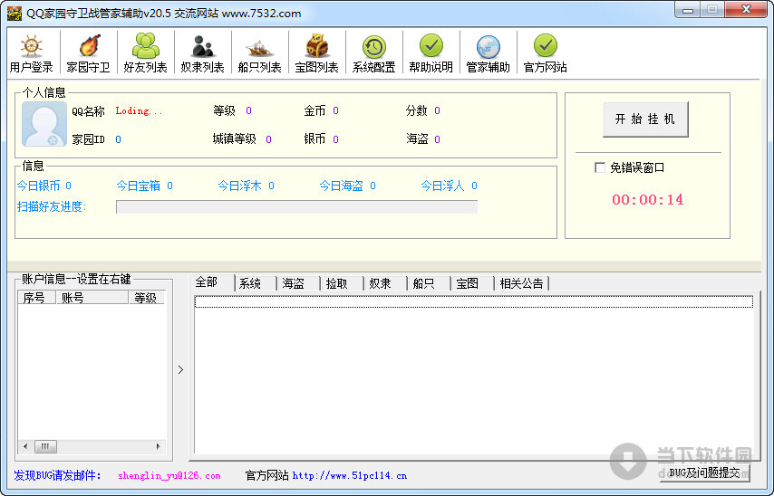Open 用户登录 (user login) toolbar icon

tap(31, 54)
